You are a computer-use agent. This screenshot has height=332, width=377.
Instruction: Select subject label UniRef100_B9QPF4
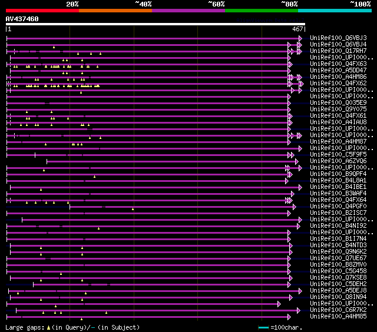click(338, 174)
